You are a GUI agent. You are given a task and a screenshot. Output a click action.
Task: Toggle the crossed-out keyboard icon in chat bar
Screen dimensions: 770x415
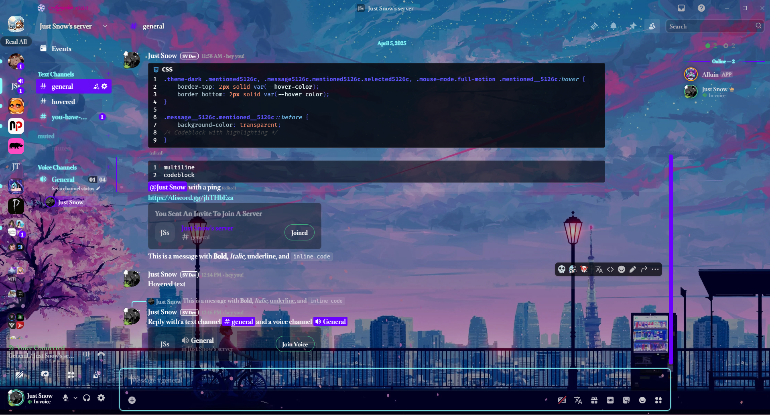[562, 400]
